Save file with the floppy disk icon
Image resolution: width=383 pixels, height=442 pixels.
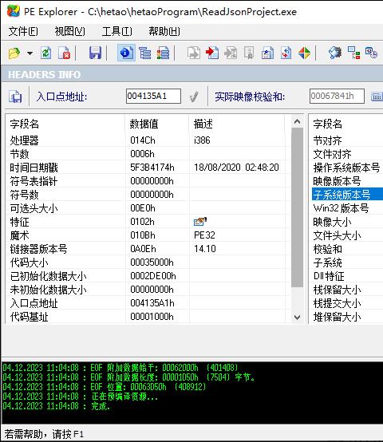(x=95, y=53)
